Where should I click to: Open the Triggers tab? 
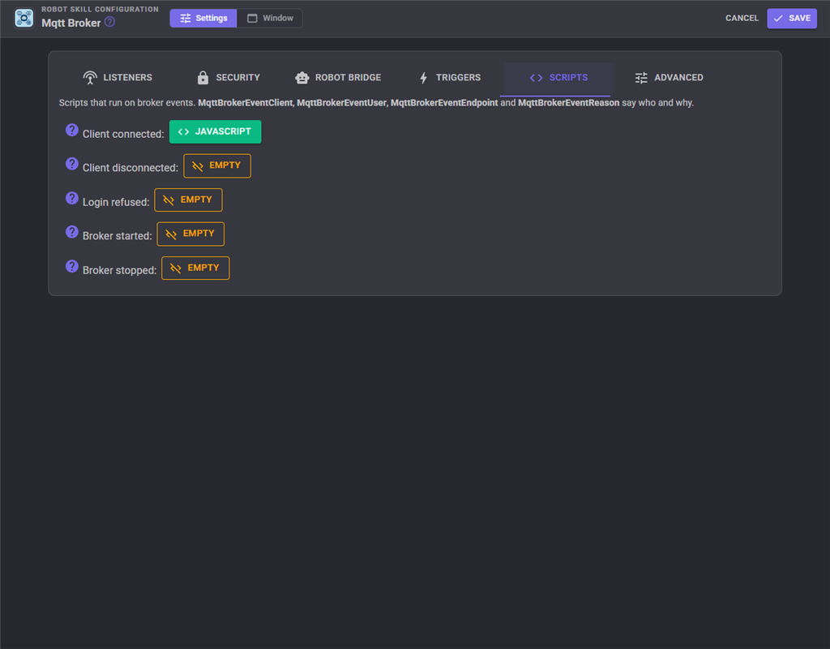pyautogui.click(x=450, y=78)
